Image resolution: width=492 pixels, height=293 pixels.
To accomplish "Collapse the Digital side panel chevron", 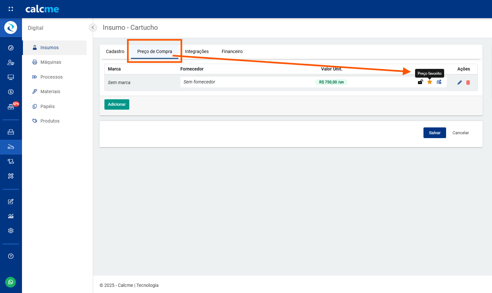I will tap(93, 27).
